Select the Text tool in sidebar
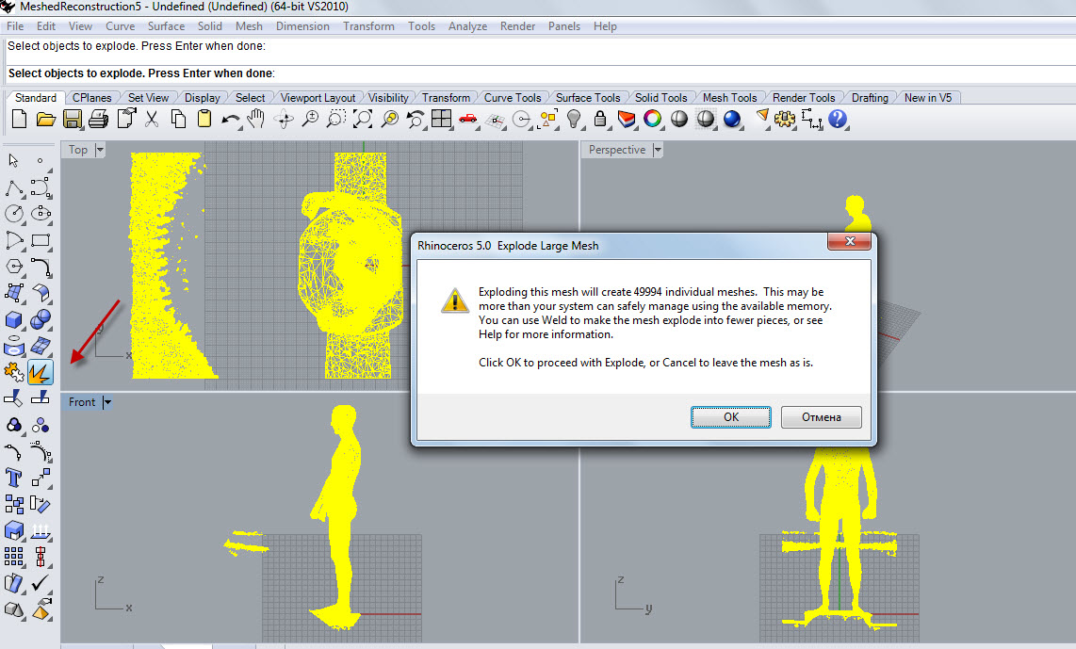 tap(14, 478)
